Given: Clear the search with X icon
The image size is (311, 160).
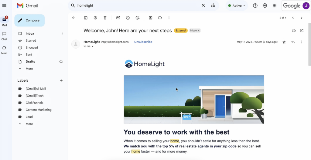Looking at the screenshot, I should pyautogui.click(x=203, y=5).
